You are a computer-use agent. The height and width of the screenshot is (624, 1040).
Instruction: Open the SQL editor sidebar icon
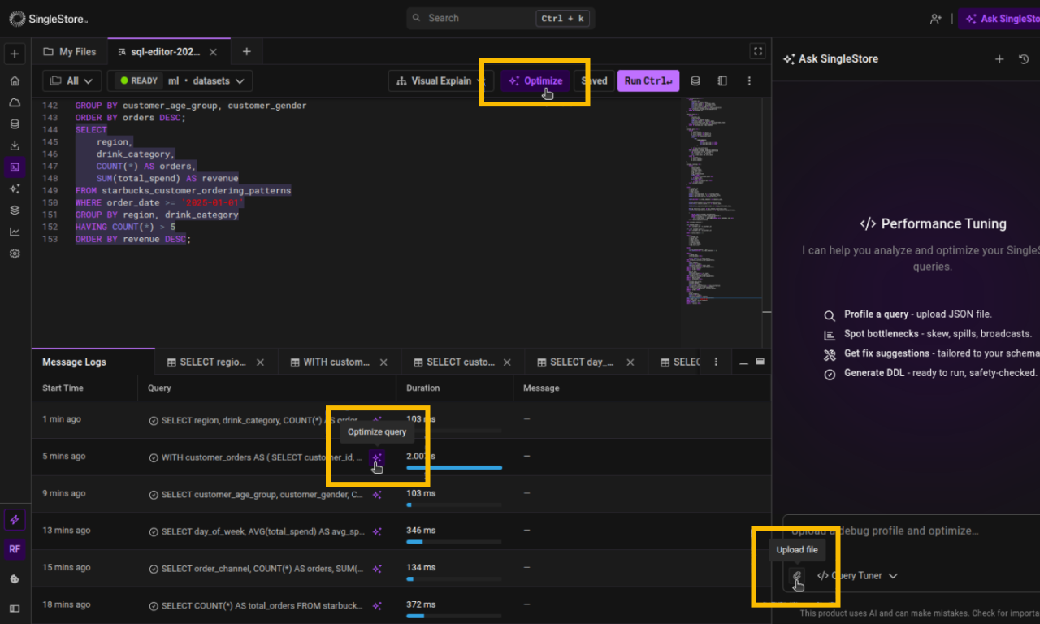tap(15, 167)
